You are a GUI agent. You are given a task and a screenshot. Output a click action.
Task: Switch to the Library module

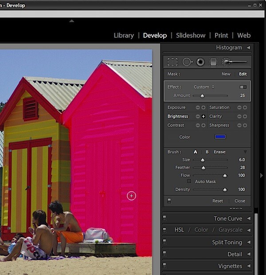124,35
